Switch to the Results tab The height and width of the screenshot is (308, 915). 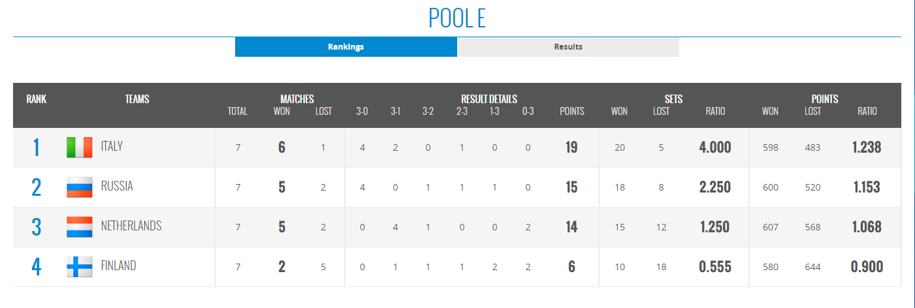pos(568,47)
